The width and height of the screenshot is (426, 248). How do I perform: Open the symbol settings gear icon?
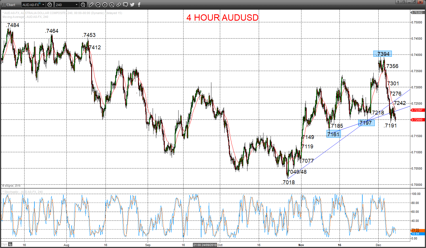click(x=50, y=5)
